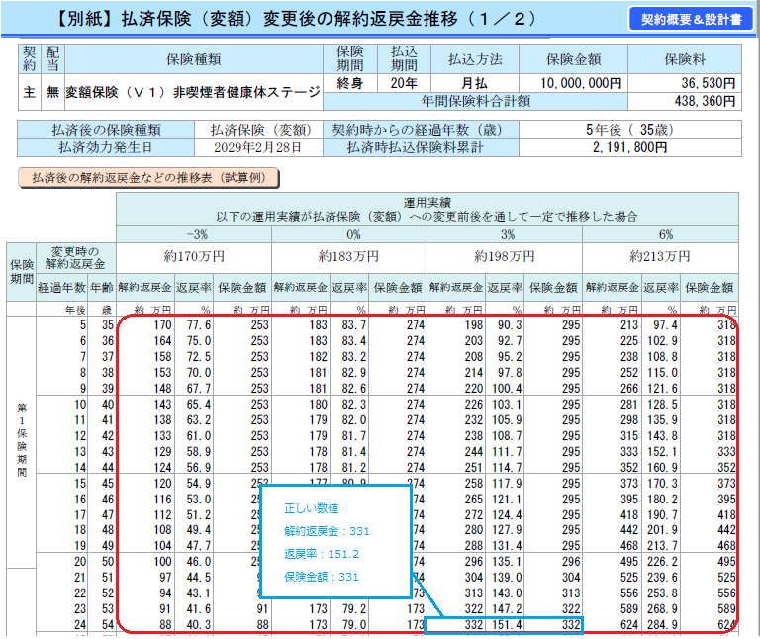Select the 0% performance column header
This screenshot has height=639, width=760.
click(348, 232)
